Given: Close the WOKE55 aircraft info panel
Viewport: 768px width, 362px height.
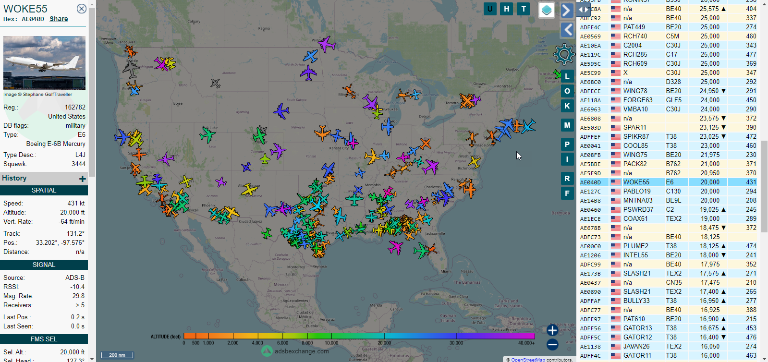Looking at the screenshot, I should click(x=82, y=9).
